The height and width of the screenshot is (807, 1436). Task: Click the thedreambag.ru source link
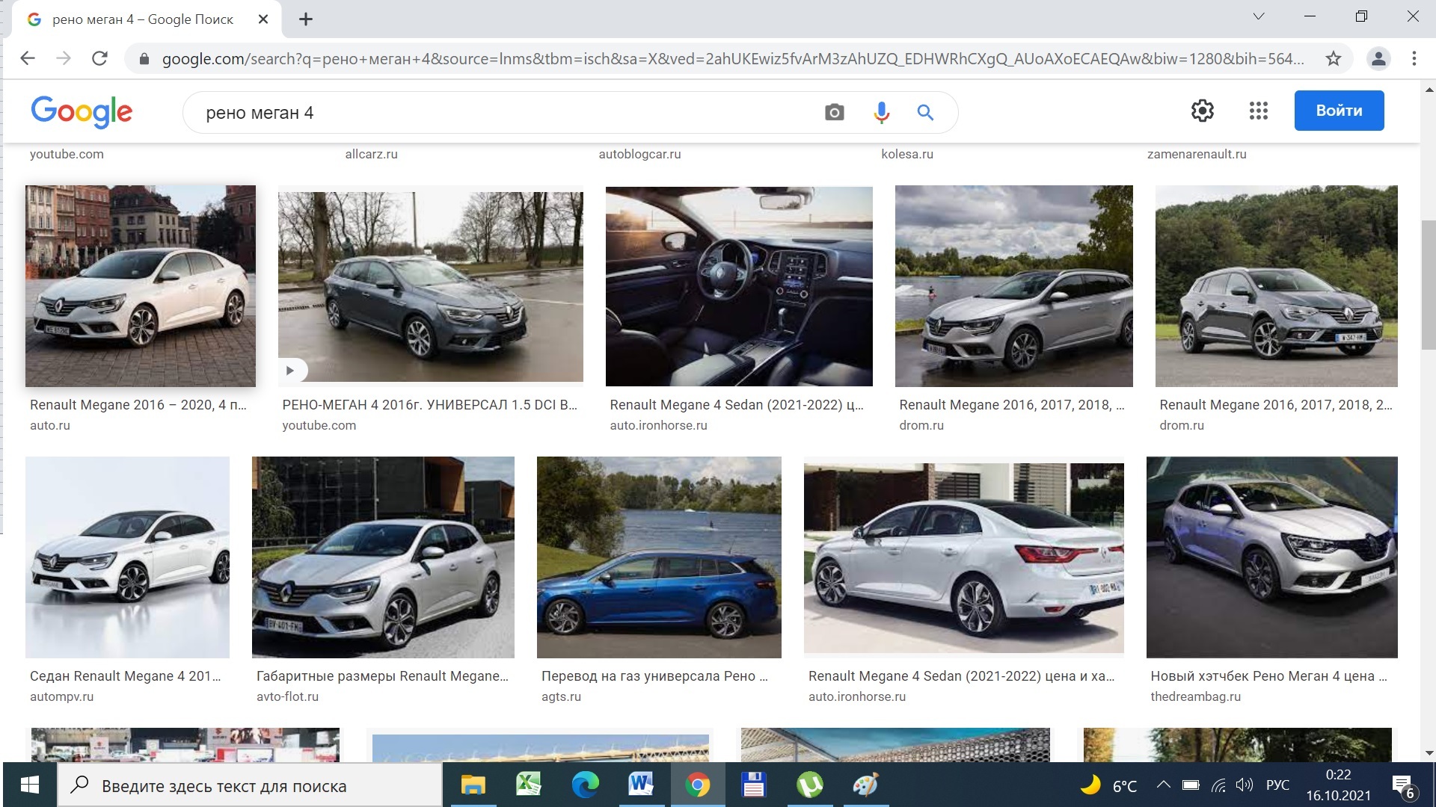pos(1195,696)
